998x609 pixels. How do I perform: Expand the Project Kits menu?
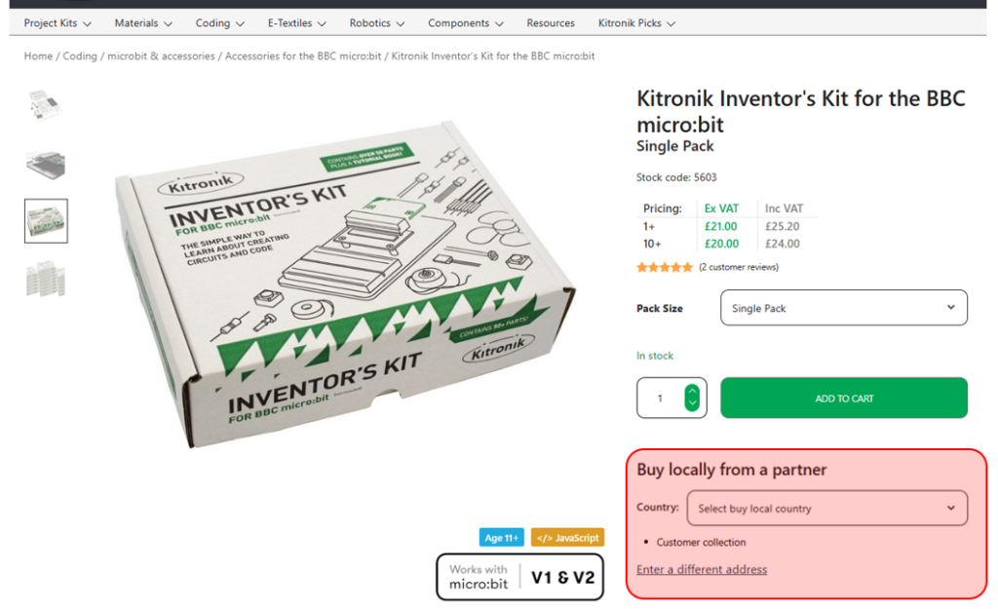tap(58, 22)
